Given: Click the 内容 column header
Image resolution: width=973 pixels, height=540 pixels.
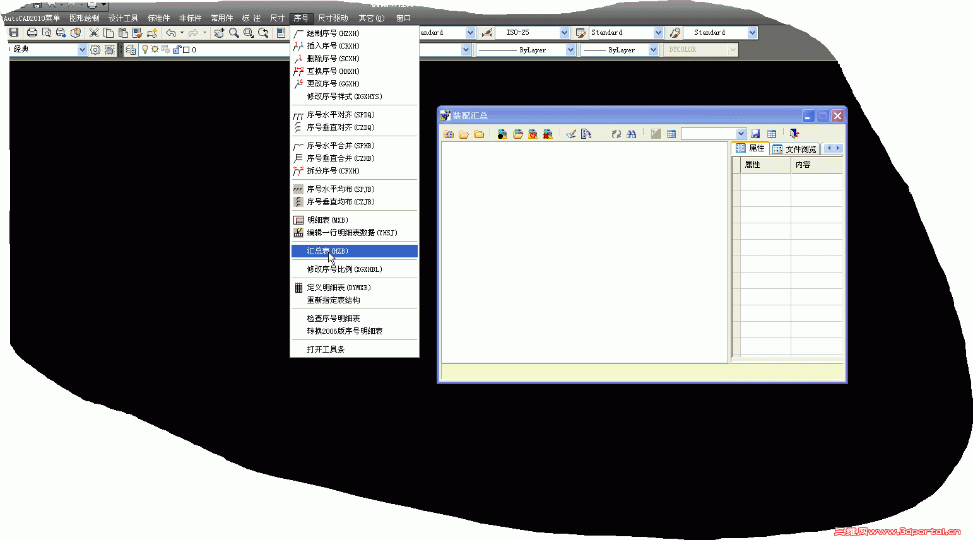Looking at the screenshot, I should coord(817,165).
